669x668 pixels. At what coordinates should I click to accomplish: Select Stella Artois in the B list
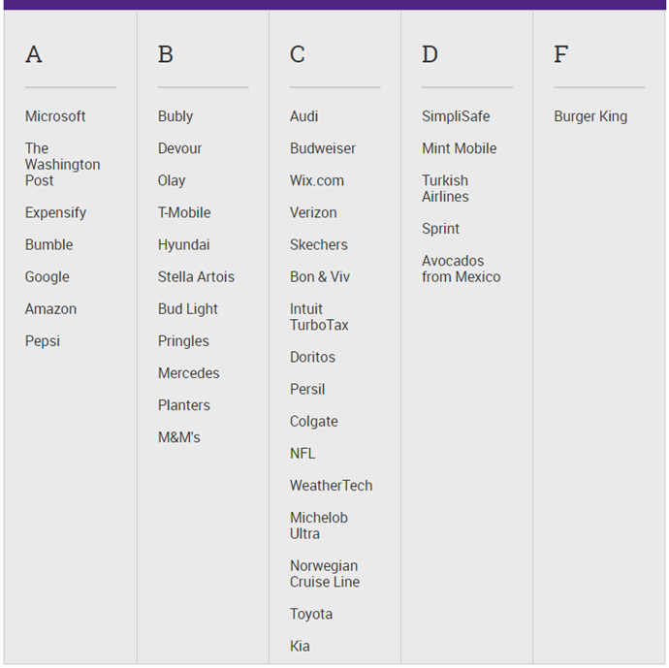pos(196,276)
